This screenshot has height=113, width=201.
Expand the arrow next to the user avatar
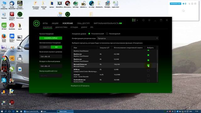coord(137,20)
